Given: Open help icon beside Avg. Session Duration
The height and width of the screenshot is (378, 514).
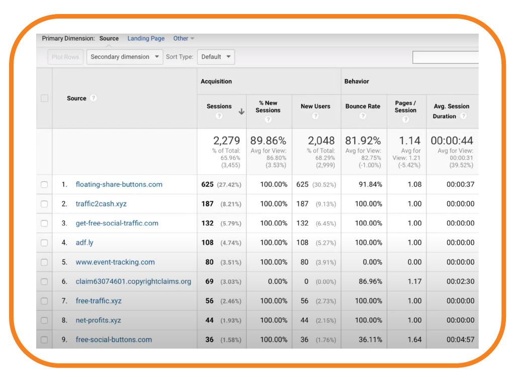Looking at the screenshot, I should 463,116.
